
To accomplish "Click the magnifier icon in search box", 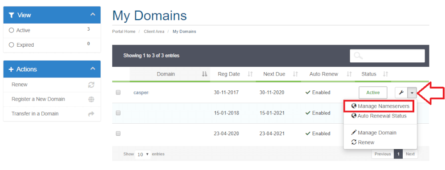I will click(x=358, y=56).
